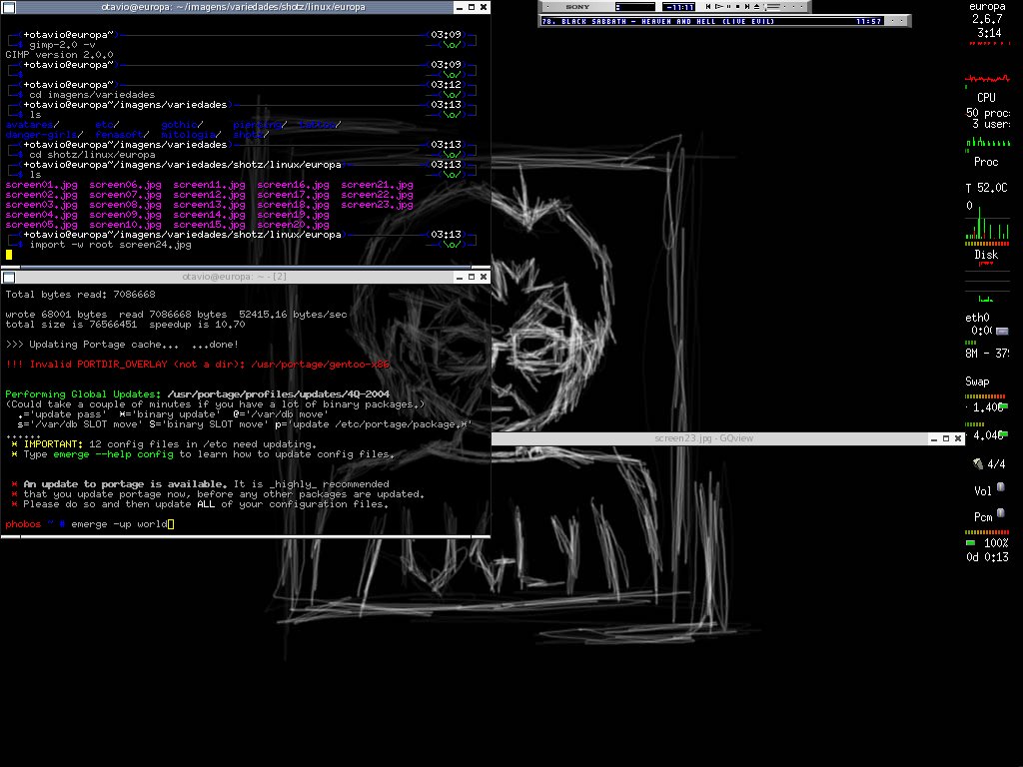Maximize the GQview window
1023x767 pixels.
tap(946, 439)
